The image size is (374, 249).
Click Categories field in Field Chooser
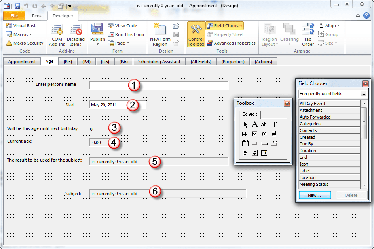point(329,124)
